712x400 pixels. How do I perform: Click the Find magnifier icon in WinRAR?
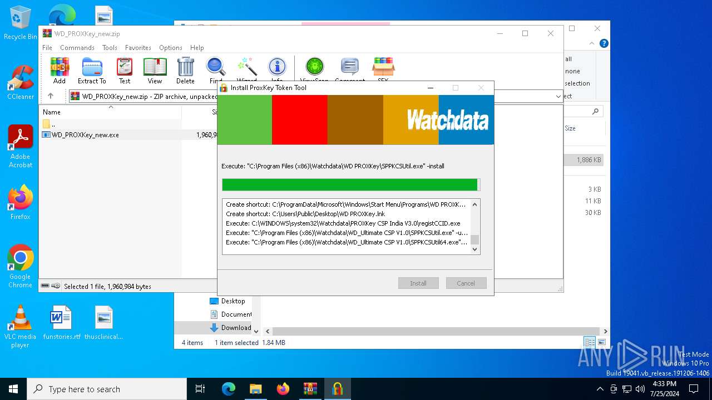(216, 69)
